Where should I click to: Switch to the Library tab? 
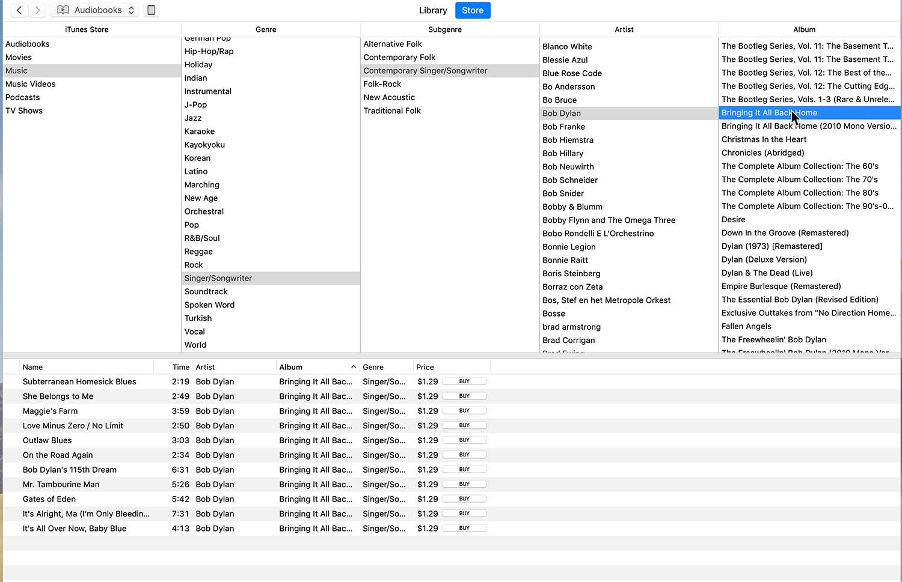[x=433, y=10]
